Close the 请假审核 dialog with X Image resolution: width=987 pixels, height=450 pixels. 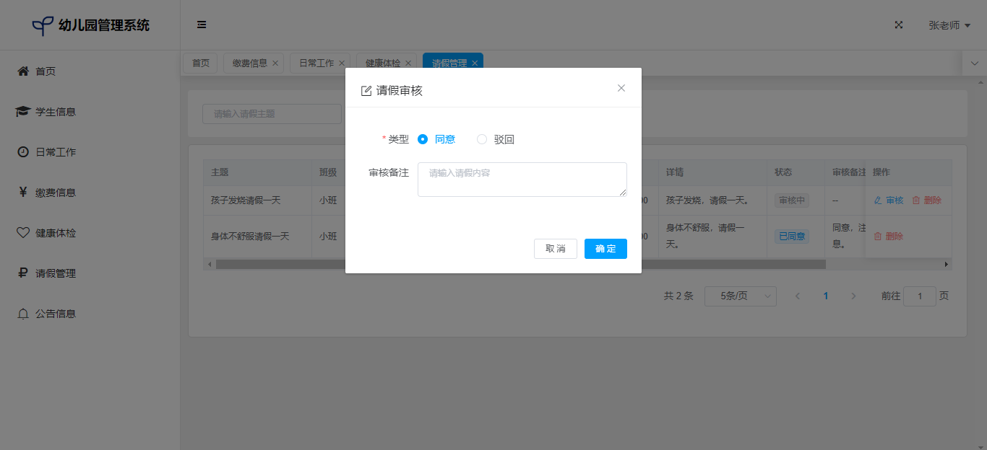(621, 88)
